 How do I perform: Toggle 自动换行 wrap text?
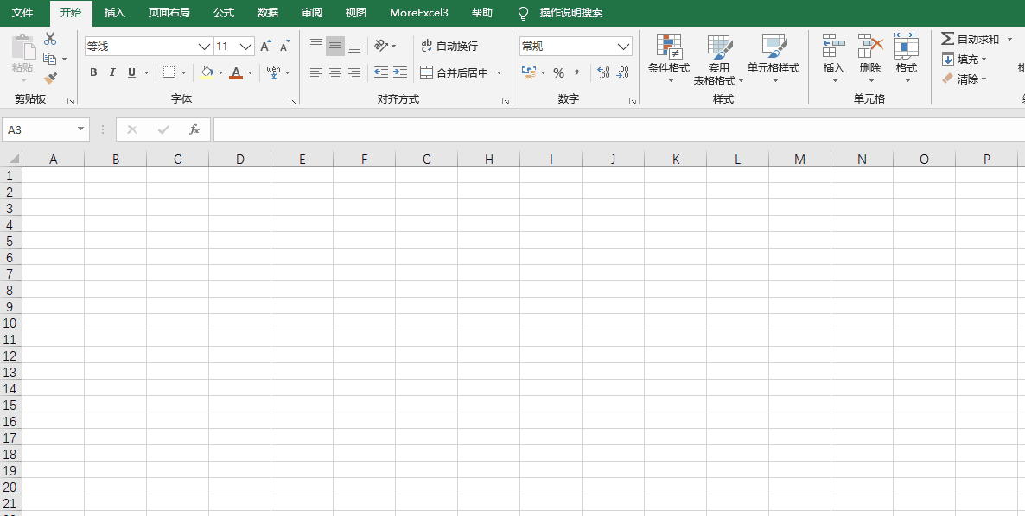coord(449,47)
